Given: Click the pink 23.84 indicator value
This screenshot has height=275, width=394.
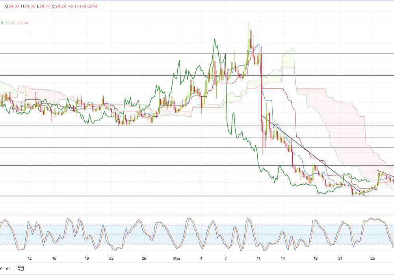Looking at the screenshot, I should (x=24, y=23).
